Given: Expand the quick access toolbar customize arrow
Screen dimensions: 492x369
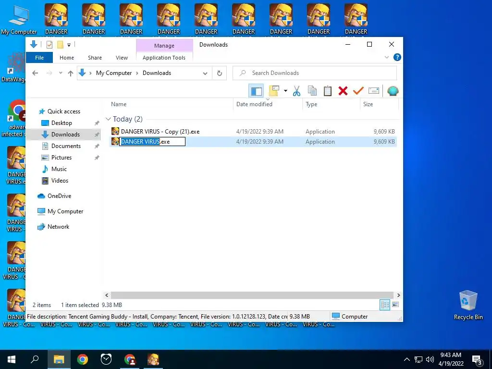Looking at the screenshot, I should coord(69,45).
